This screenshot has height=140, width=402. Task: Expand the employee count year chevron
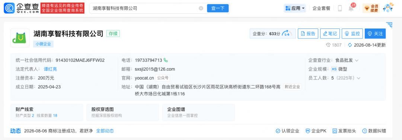pos(359,78)
